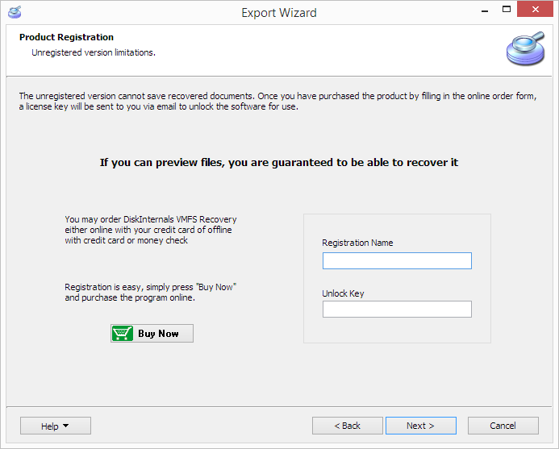
Task: Click the 'Unregistered version limitations.' text
Action: (94, 52)
